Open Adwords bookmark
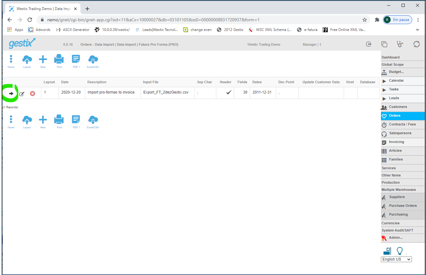The width and height of the screenshot is (426, 275). click(x=39, y=30)
